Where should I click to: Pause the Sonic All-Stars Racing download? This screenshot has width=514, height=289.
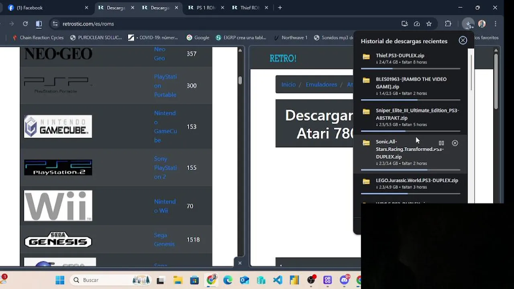pos(441,143)
